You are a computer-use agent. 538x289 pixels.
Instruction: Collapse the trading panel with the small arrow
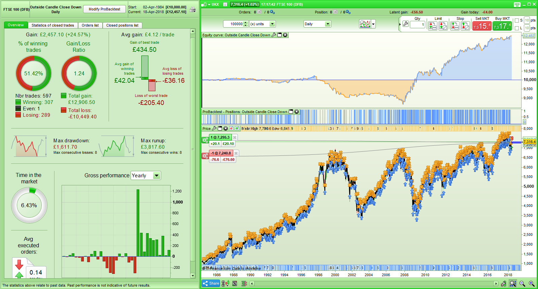click(400, 24)
